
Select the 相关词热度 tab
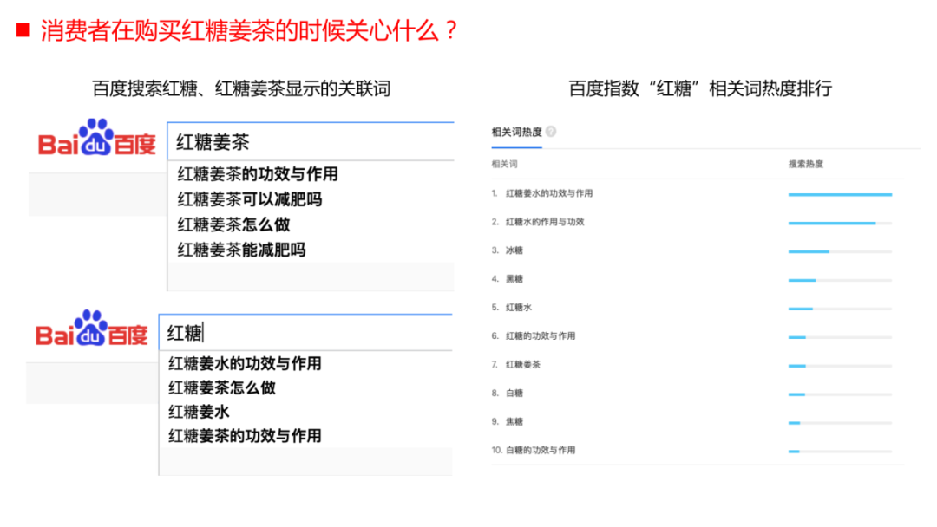tap(516, 132)
